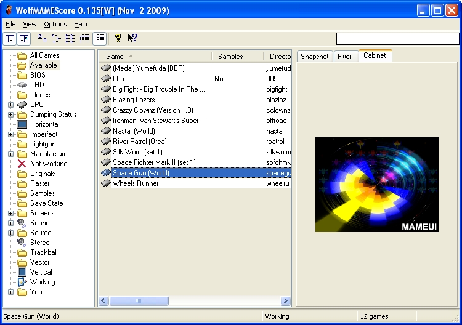
Task: Switch to list view in toolbar
Action: click(71, 39)
